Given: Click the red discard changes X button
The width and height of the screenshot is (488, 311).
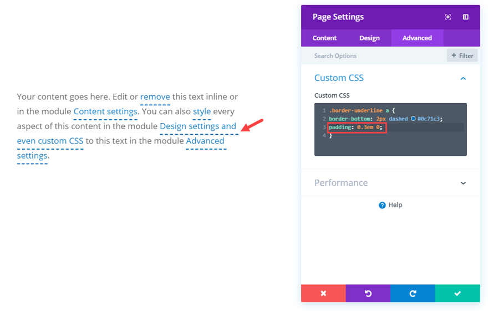Looking at the screenshot, I should tap(323, 293).
